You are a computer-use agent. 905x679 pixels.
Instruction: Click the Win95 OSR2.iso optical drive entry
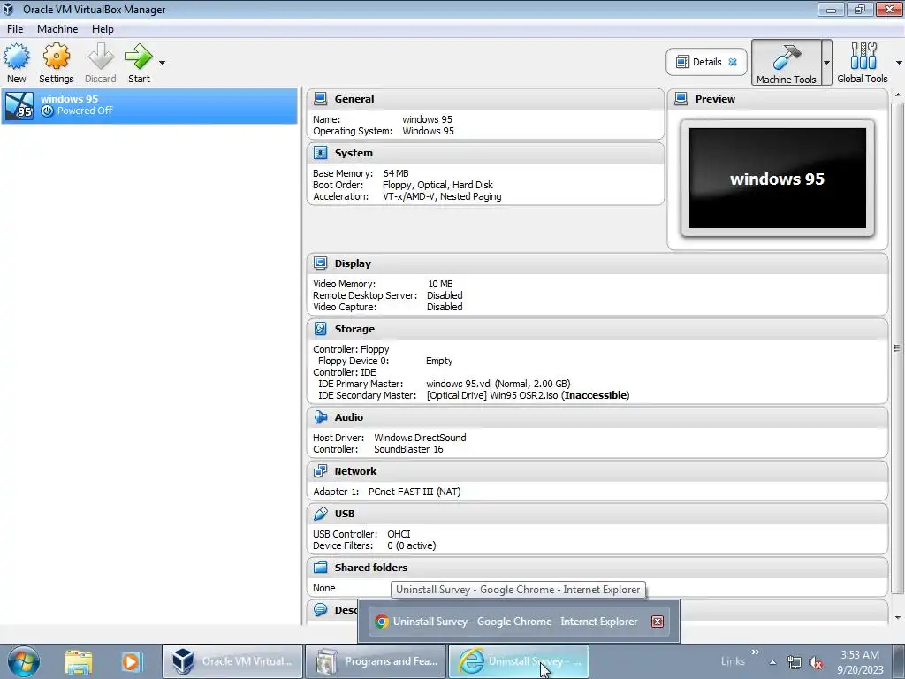[529, 395]
